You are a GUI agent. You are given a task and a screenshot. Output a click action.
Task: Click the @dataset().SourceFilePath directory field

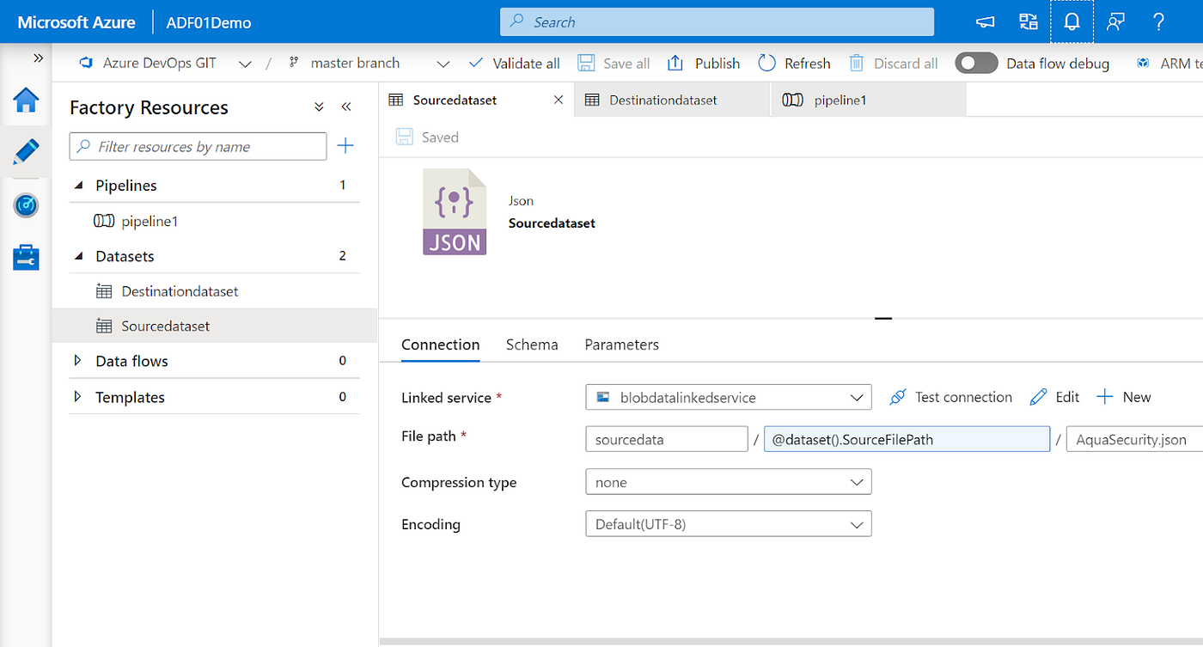(907, 439)
